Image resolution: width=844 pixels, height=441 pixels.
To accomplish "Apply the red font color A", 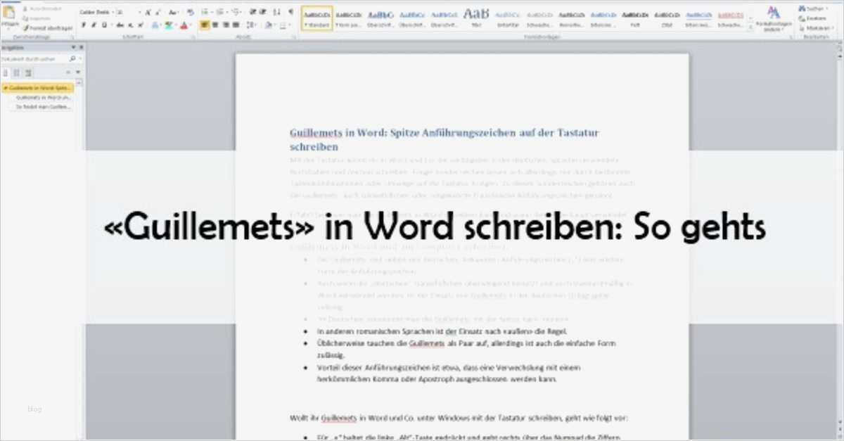I will 184,25.
